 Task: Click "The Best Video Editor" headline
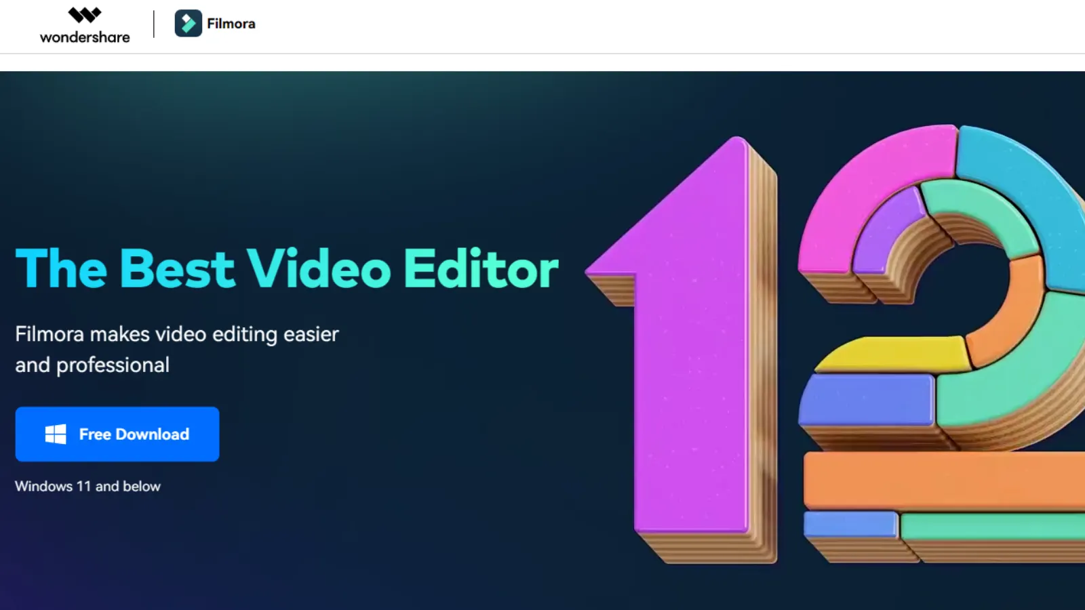[x=287, y=269]
